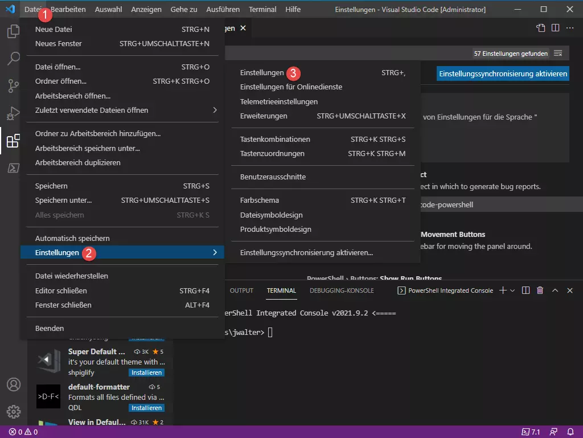Maximize terminal panel with the up chevron
583x438 pixels.
(x=555, y=290)
